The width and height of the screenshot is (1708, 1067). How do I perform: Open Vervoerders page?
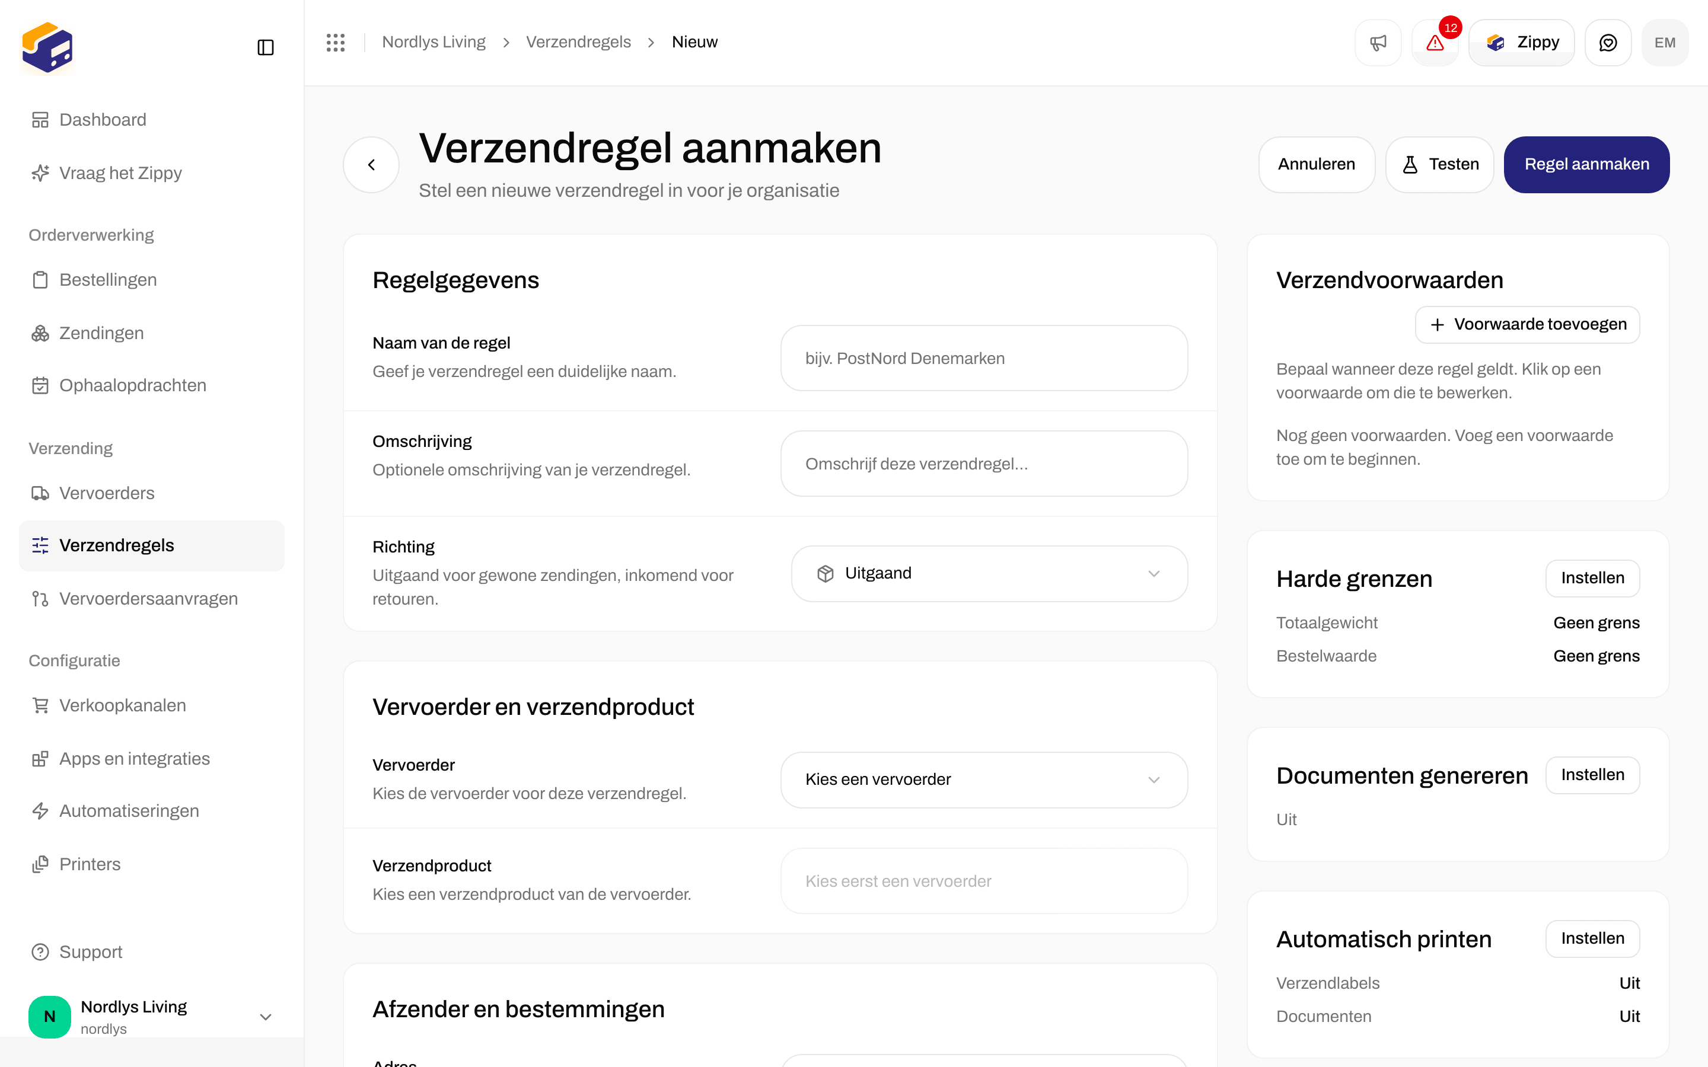pos(152,493)
